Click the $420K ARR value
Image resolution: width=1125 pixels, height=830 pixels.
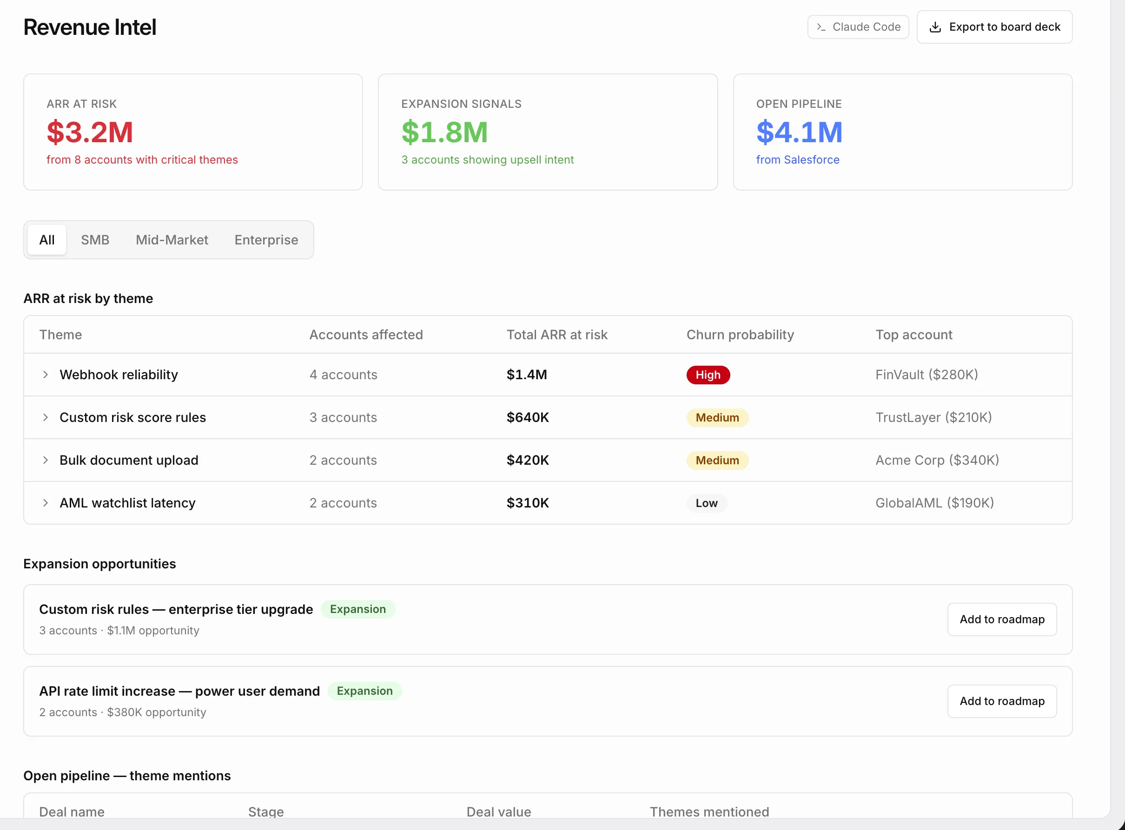click(x=528, y=460)
